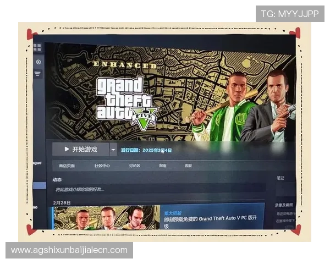Click the circular play icon in sidebar
The height and width of the screenshot is (264, 330).
(x=38, y=62)
